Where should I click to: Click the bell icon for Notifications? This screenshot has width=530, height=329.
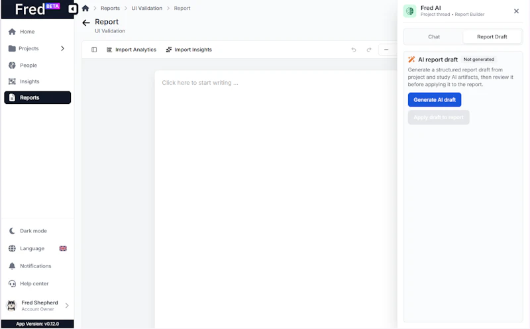(12, 266)
